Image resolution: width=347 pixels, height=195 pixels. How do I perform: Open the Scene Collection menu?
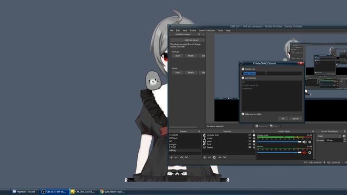[207, 30]
